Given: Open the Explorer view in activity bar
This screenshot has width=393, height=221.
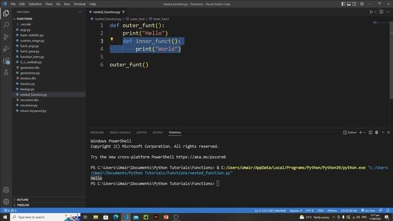Looking at the screenshot, I should click(x=6, y=13).
